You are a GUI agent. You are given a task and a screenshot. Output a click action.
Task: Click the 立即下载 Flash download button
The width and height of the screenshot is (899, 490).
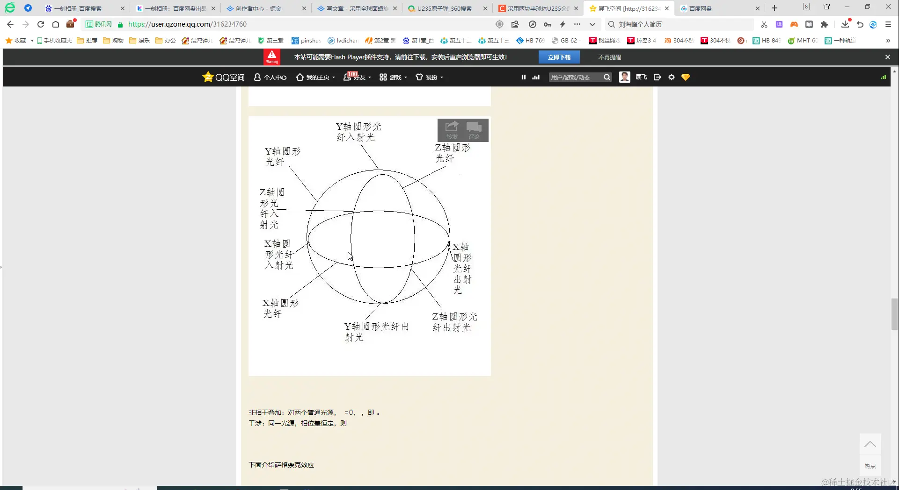(x=559, y=57)
